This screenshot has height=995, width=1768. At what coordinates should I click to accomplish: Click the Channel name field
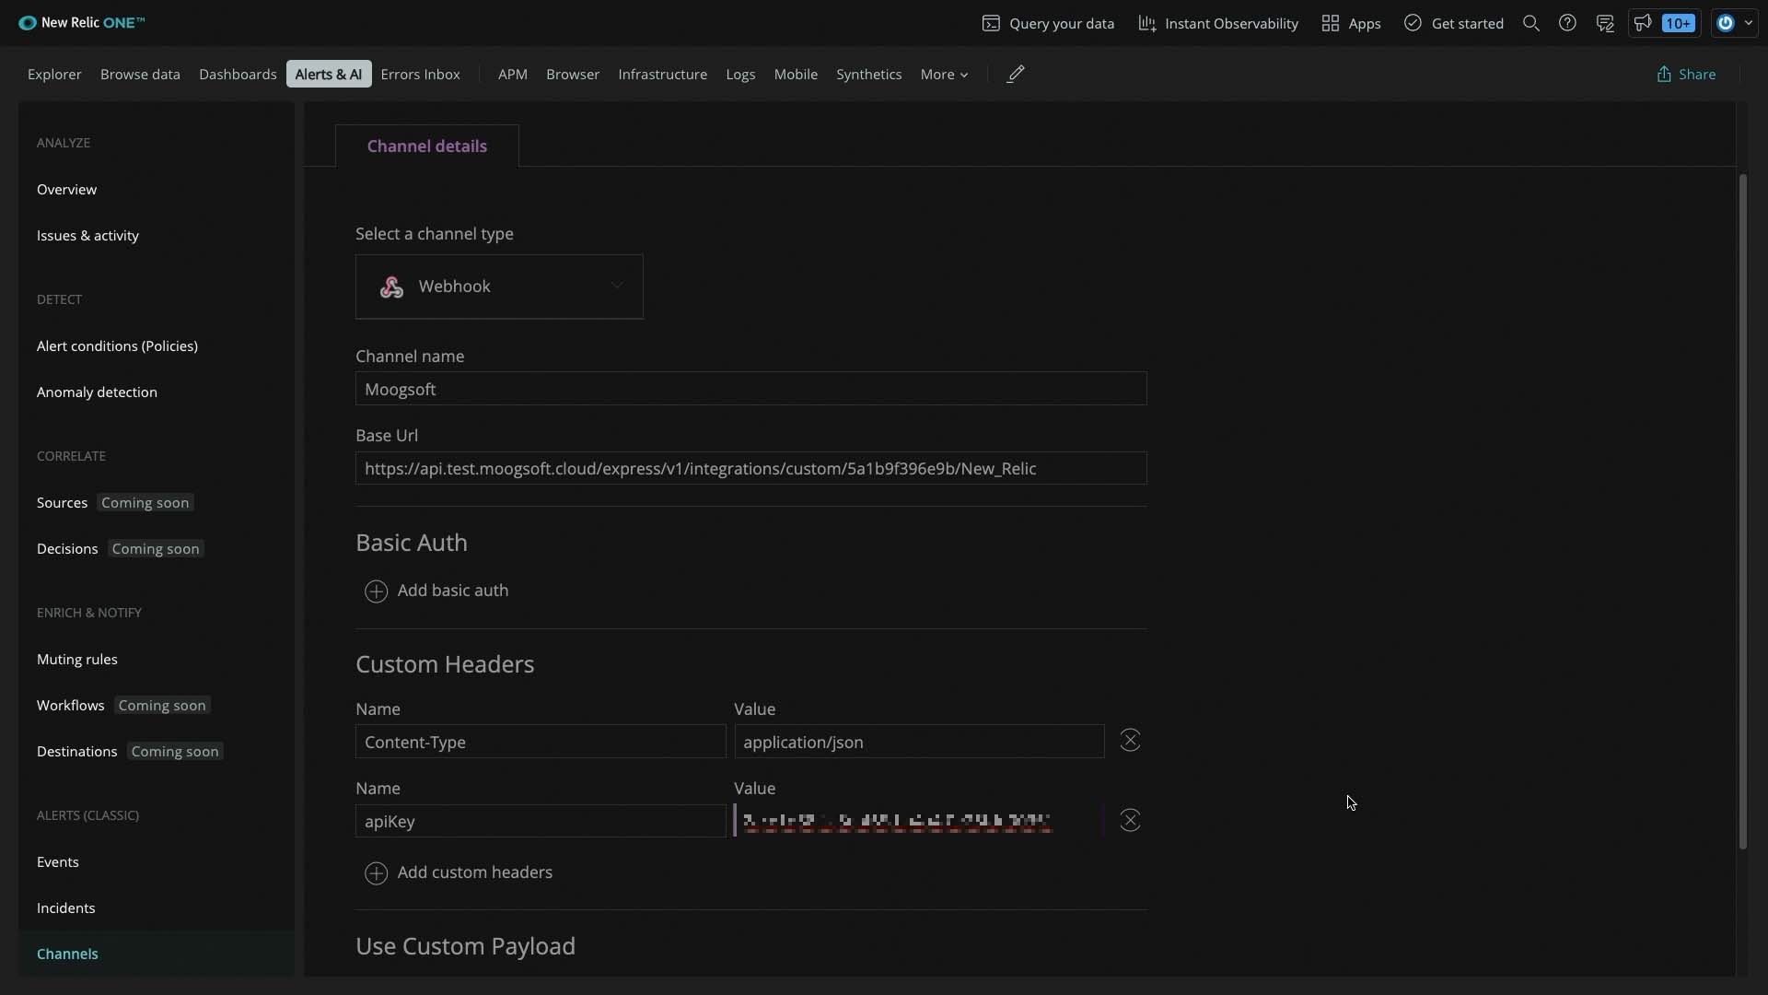click(751, 389)
